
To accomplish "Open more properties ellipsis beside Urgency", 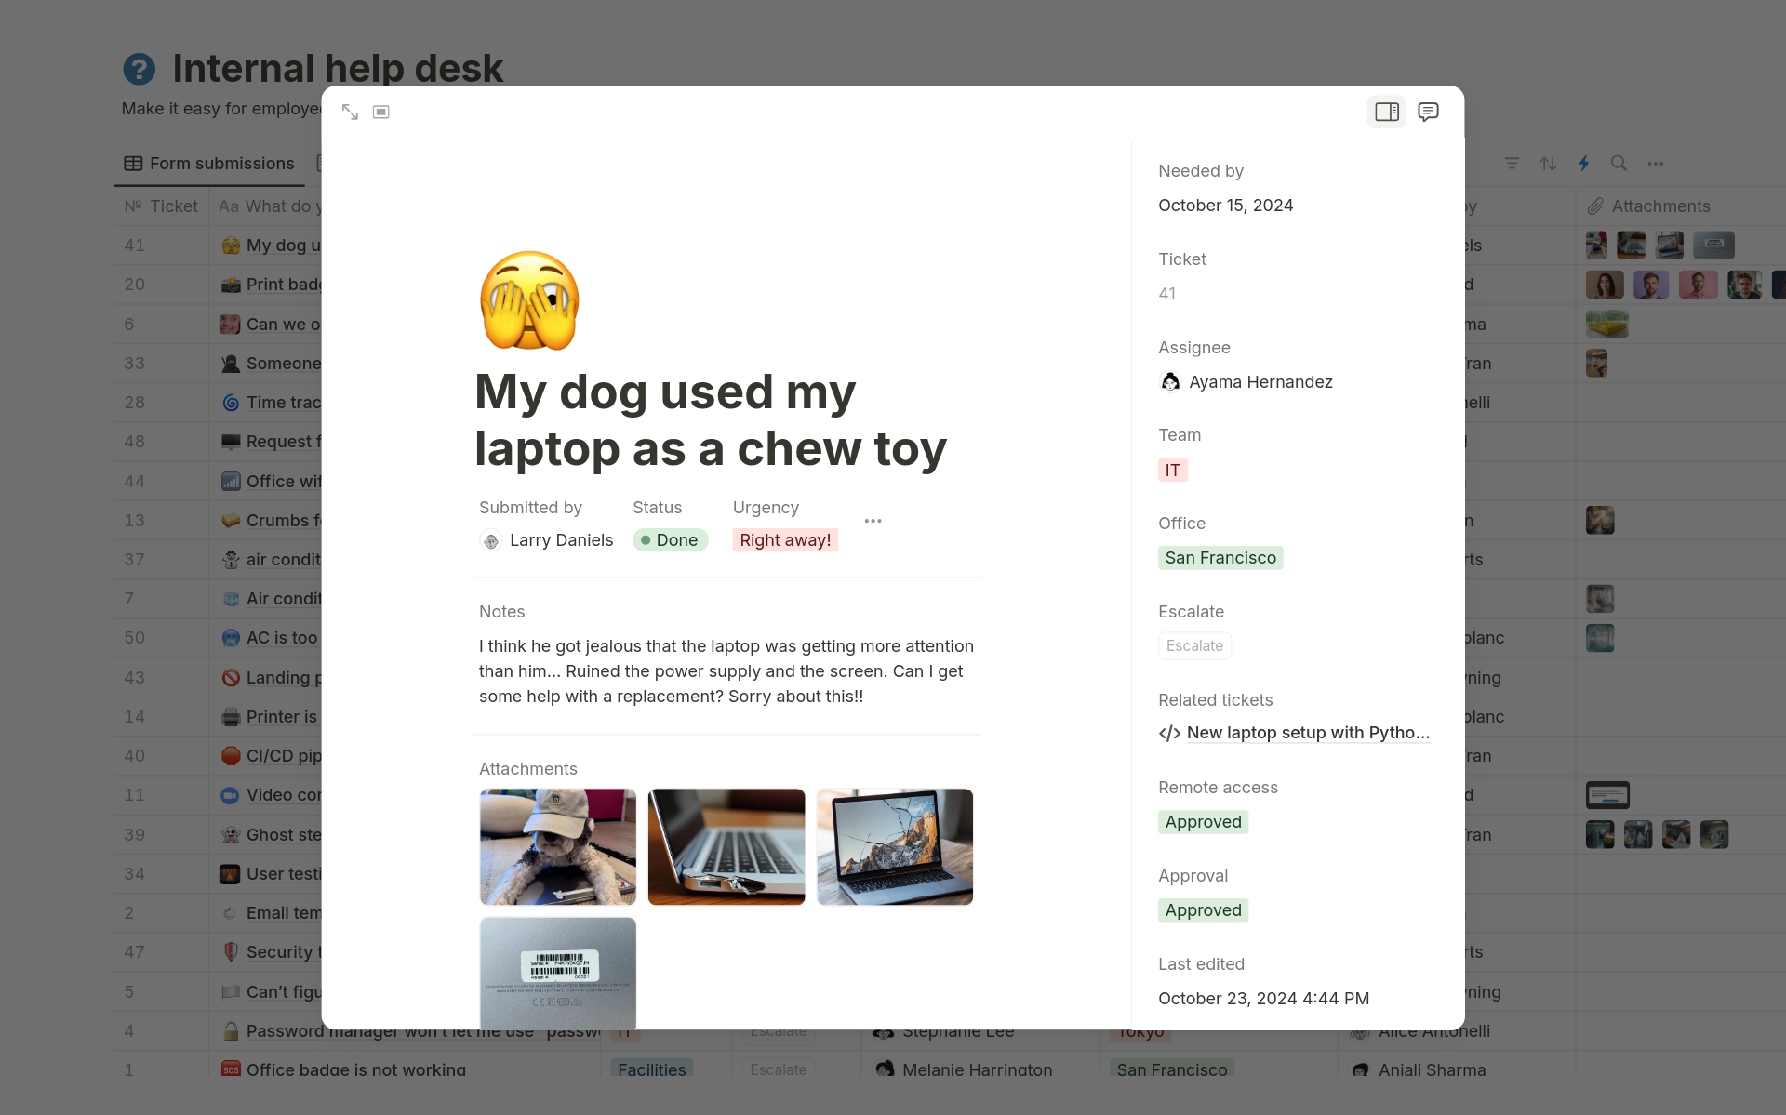I will (x=873, y=521).
